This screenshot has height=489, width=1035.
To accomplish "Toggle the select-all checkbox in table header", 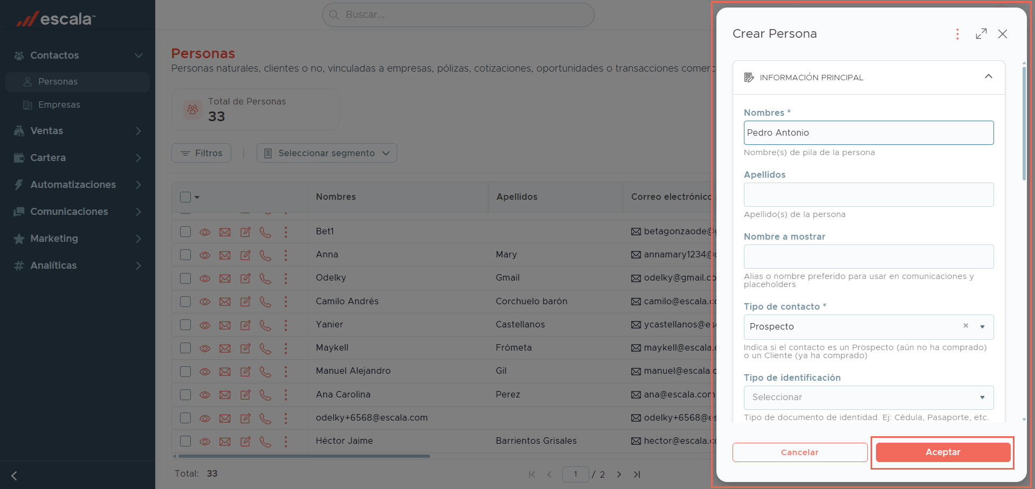I will 185,197.
